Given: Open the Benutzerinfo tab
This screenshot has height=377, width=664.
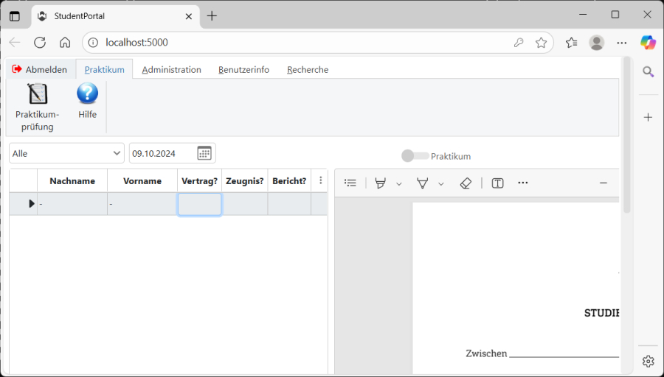Looking at the screenshot, I should [x=243, y=70].
